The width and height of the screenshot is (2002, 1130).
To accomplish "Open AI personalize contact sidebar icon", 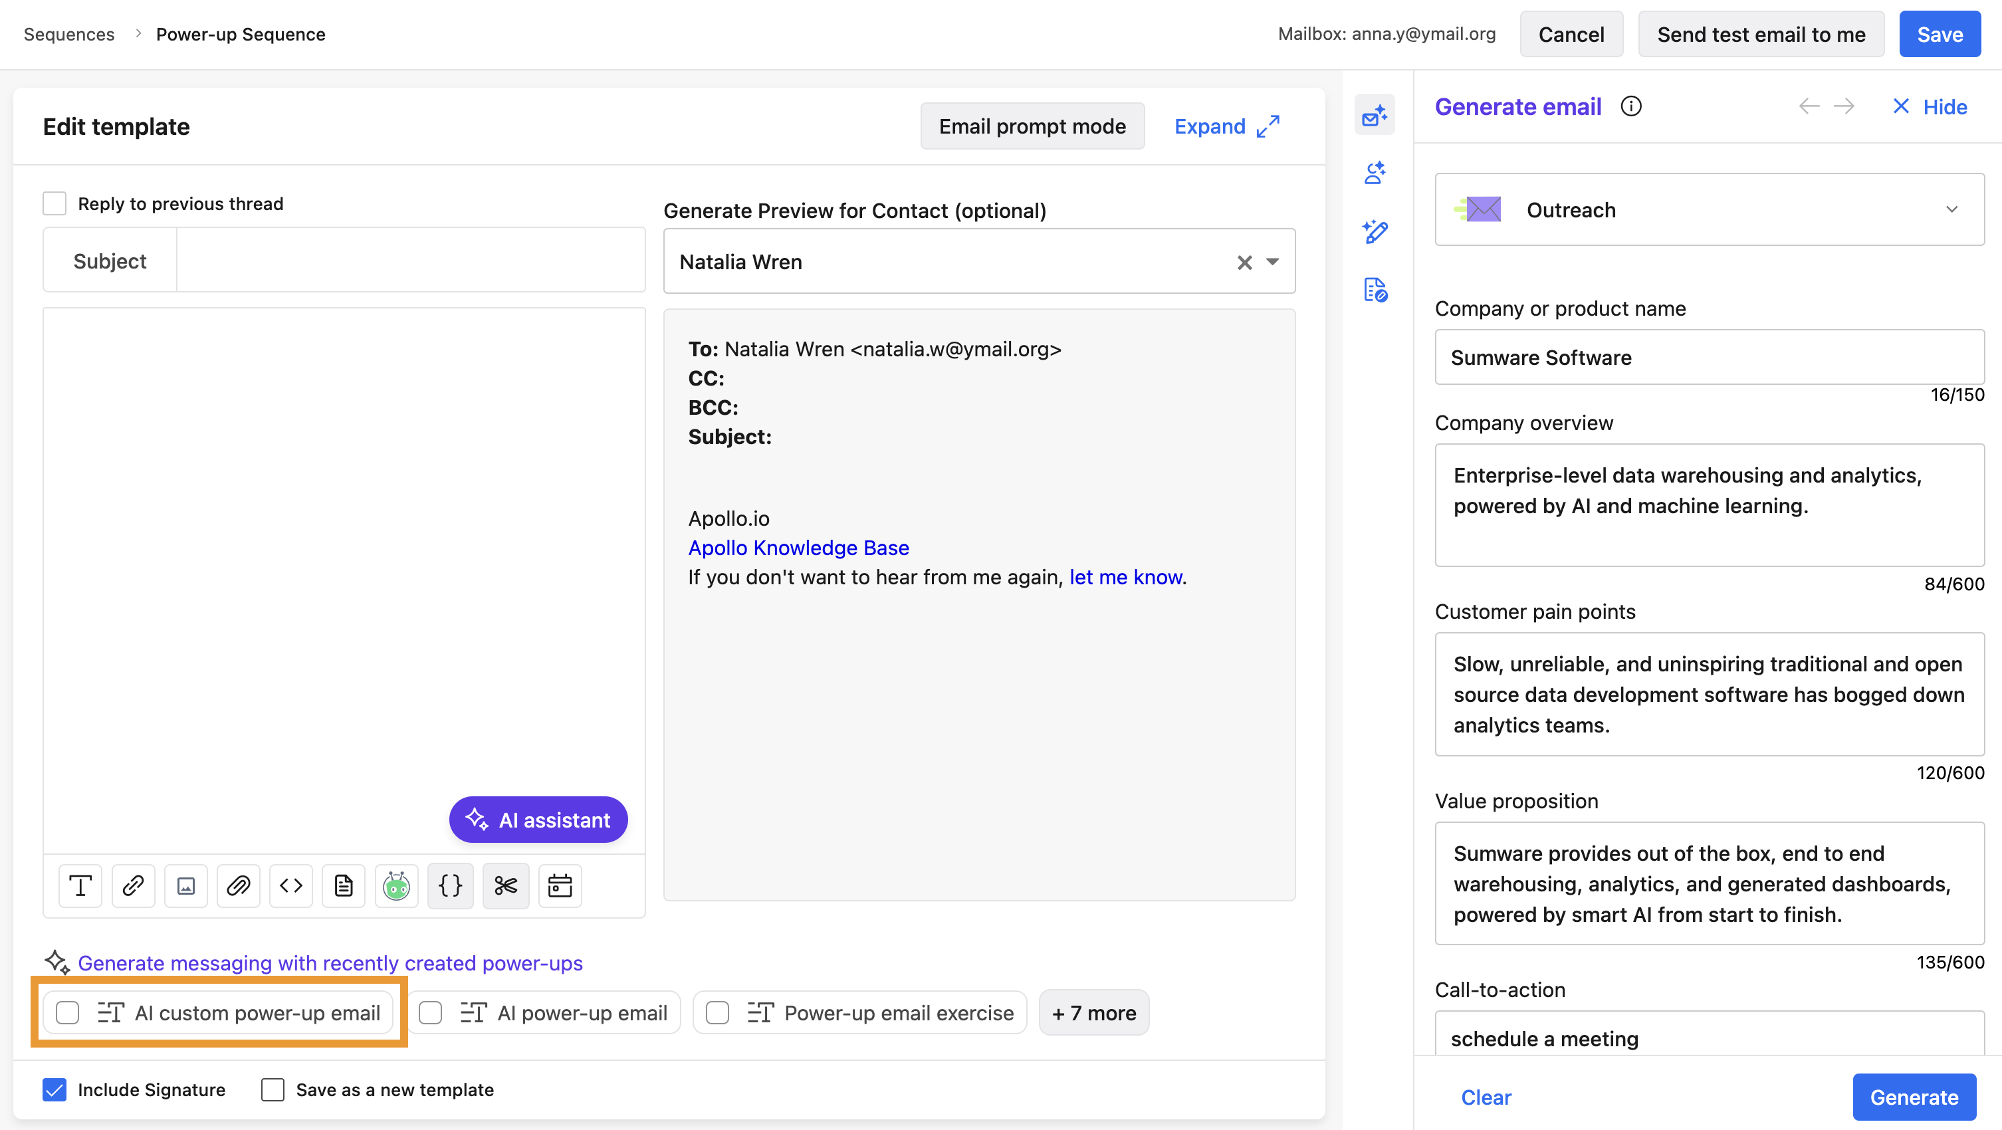I will (1375, 173).
